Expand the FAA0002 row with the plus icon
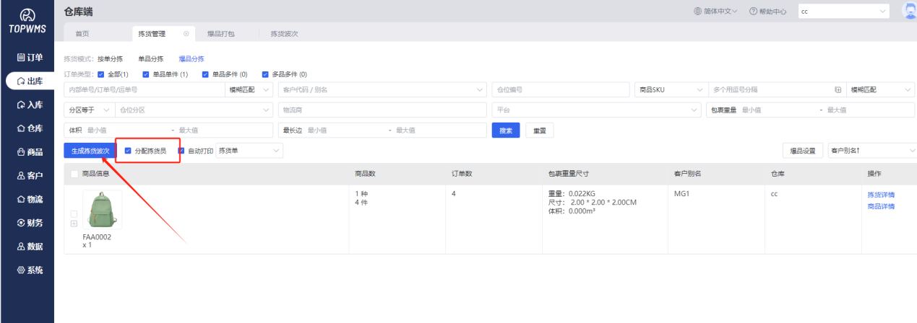 click(x=74, y=224)
